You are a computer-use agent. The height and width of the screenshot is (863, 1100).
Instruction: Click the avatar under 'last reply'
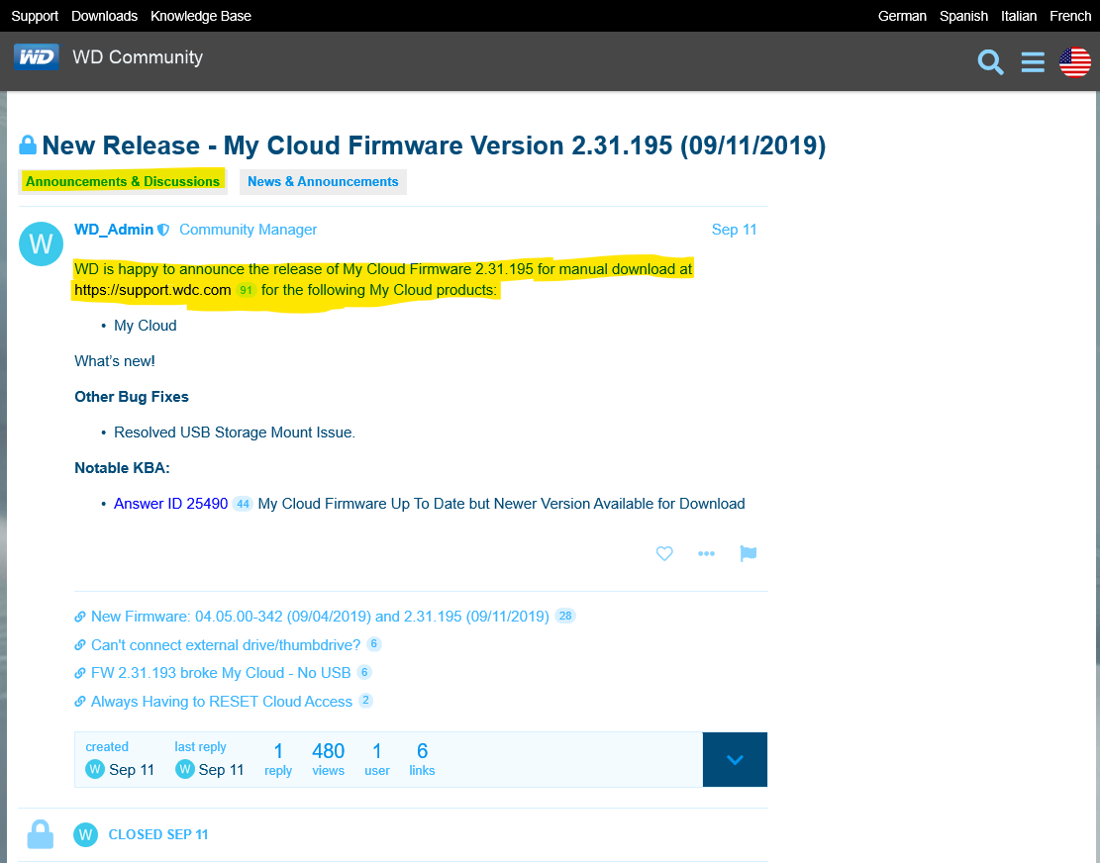pos(184,770)
